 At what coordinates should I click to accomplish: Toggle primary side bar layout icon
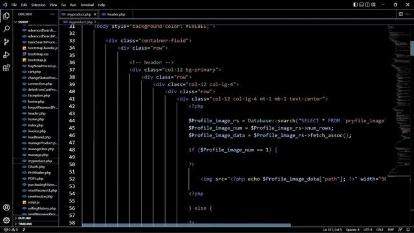(x=355, y=5)
